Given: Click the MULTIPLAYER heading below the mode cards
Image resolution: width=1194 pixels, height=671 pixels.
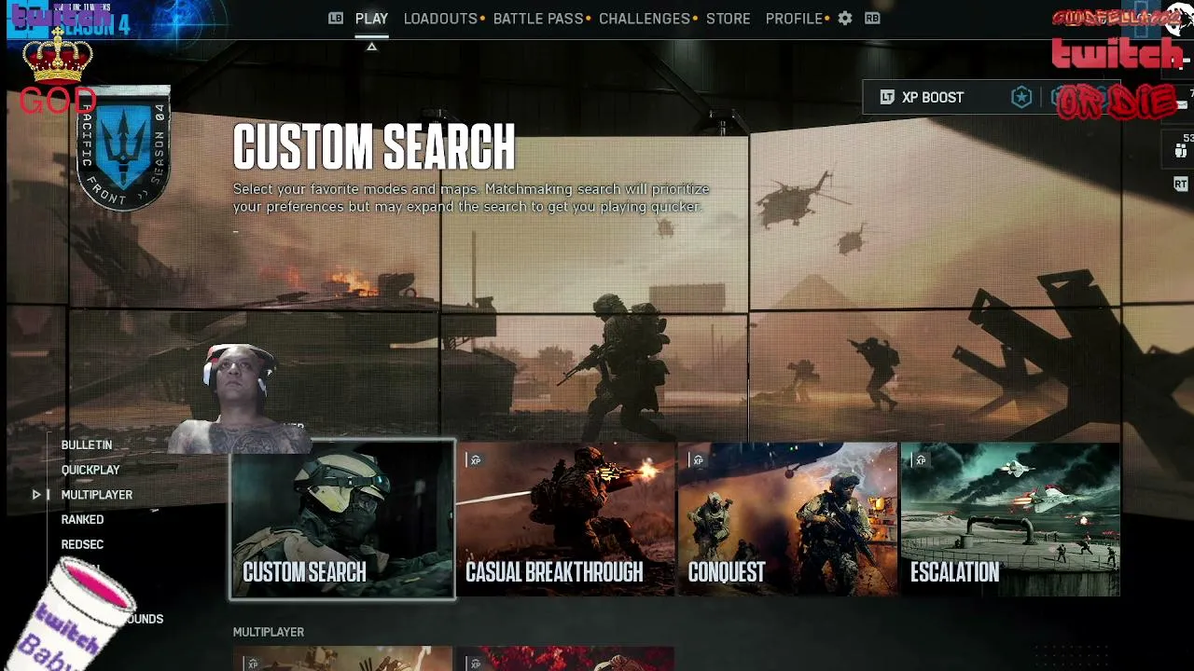Looking at the screenshot, I should pyautogui.click(x=269, y=632).
